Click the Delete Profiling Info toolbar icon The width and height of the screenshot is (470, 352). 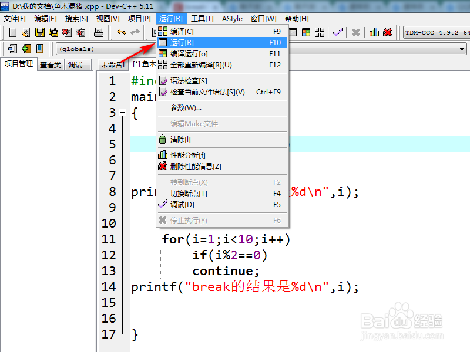click(388, 32)
